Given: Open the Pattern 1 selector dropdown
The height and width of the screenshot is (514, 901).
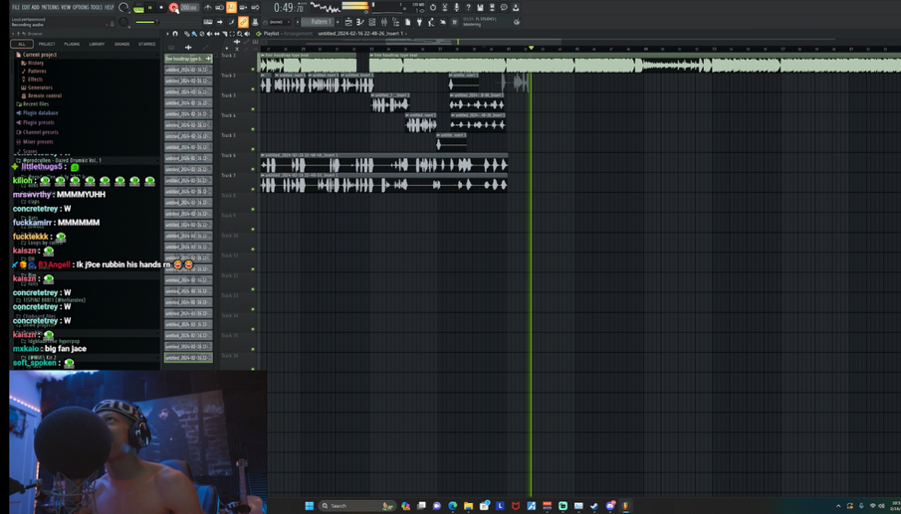Looking at the screenshot, I should click(321, 22).
